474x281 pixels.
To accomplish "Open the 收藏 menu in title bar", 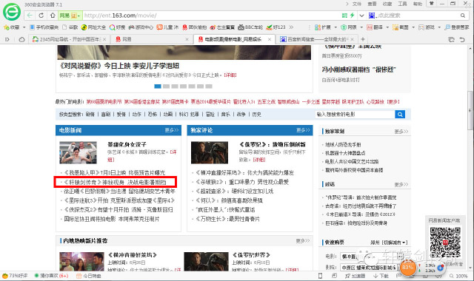I will tap(387, 4).
